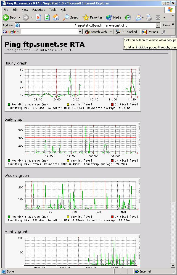Refresh the page with Refresh icon
177x275 pixels.
coord(47,17)
